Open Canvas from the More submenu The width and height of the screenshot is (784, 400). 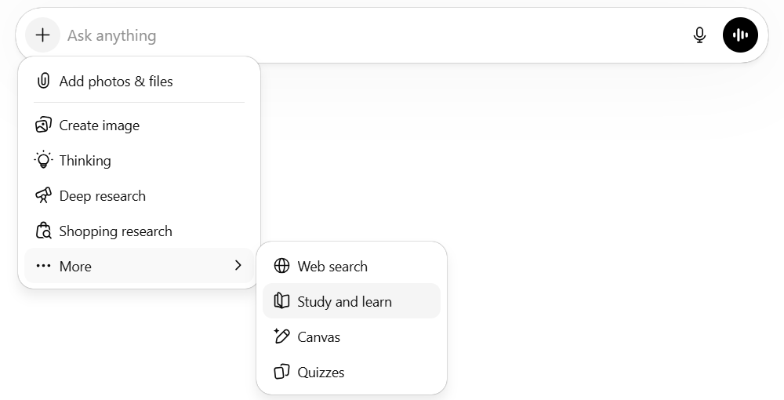[319, 336]
